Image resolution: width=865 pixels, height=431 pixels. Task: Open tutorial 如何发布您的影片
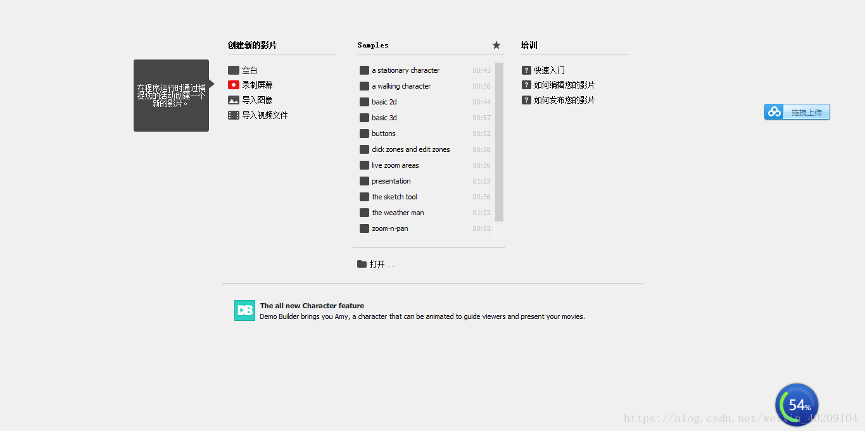[x=564, y=100]
